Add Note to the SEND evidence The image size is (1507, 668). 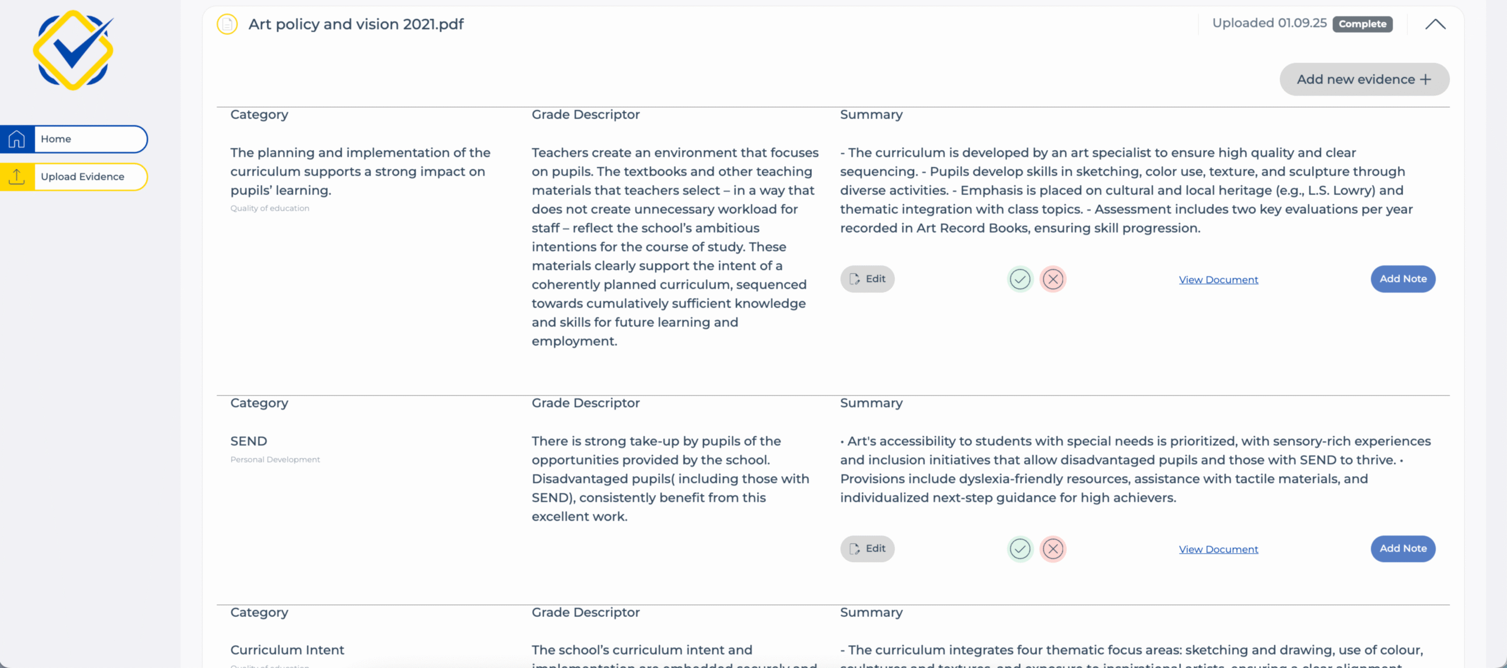coord(1403,549)
